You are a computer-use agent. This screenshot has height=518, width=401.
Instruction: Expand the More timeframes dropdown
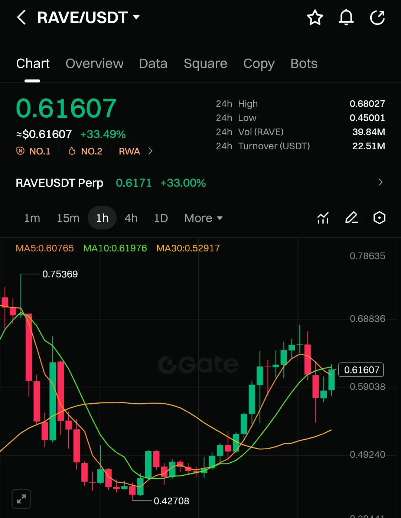pos(203,218)
